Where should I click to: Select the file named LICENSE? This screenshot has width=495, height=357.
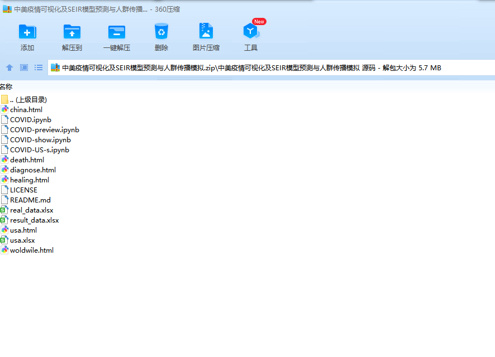(x=23, y=190)
